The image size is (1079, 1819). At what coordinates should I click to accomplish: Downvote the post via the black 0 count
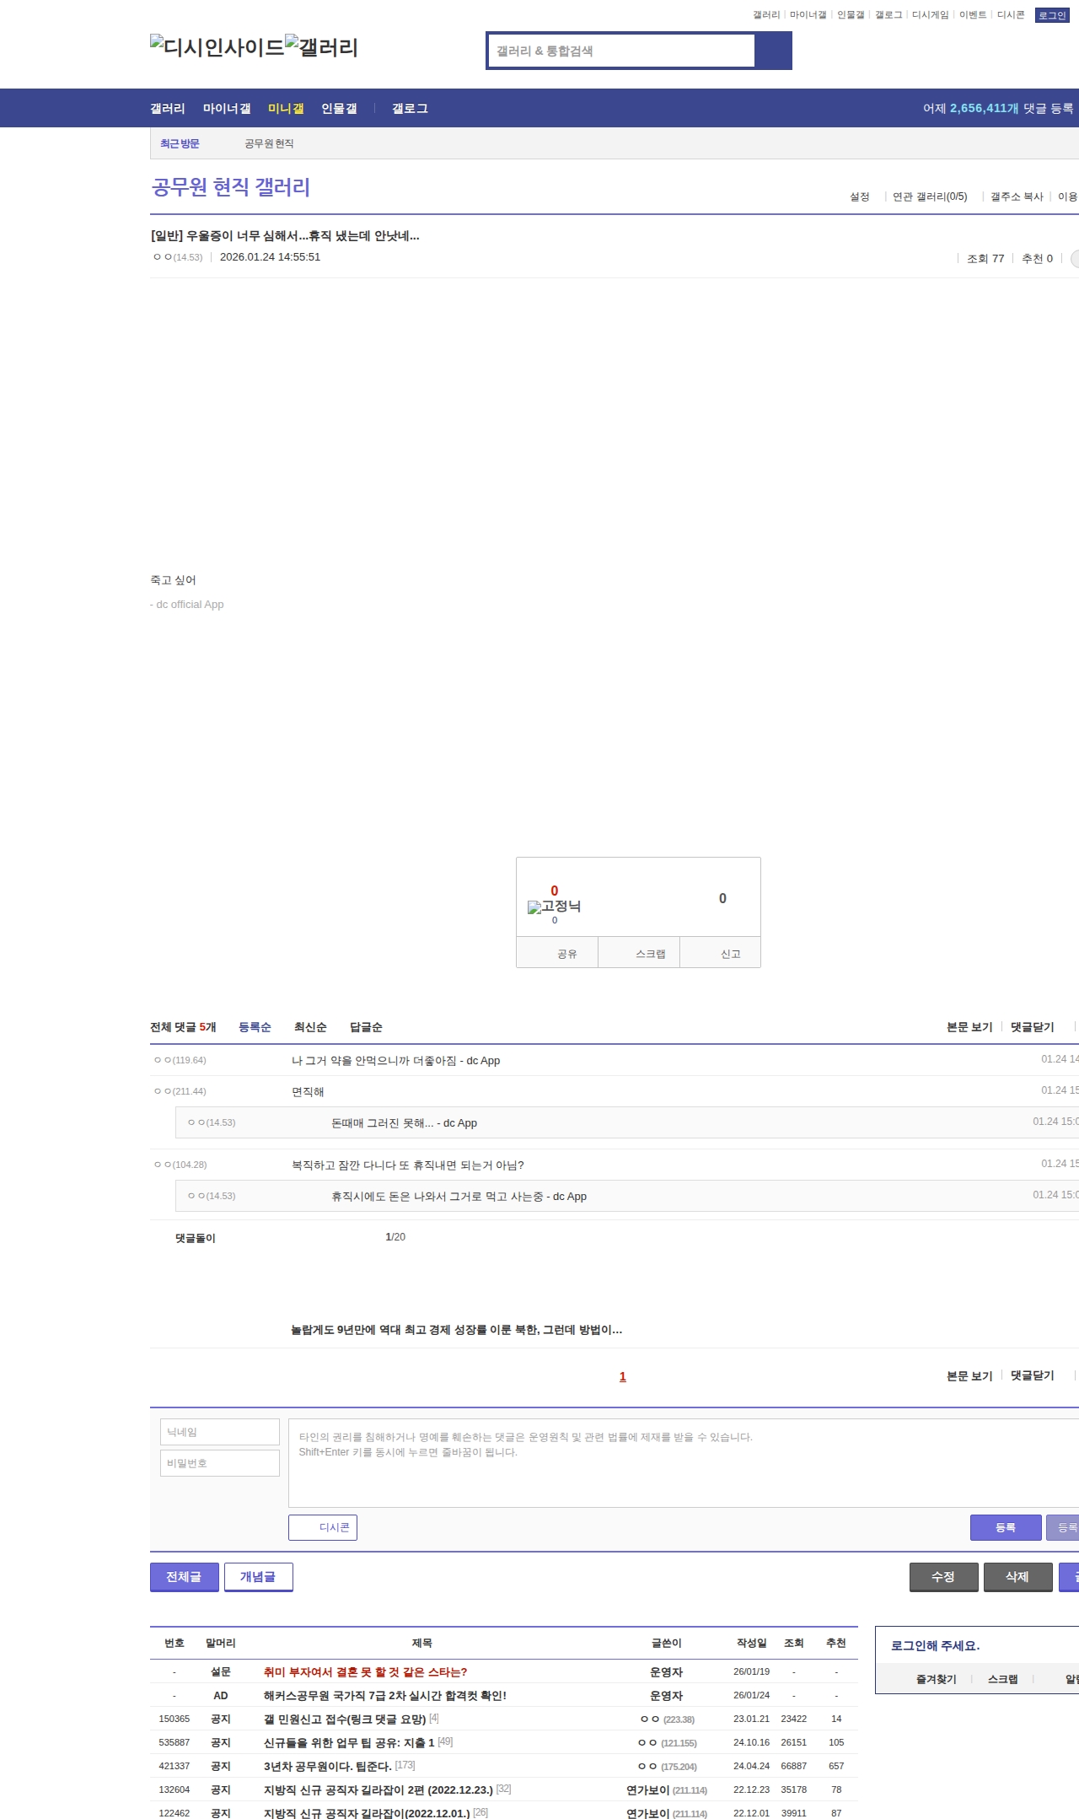point(722,899)
